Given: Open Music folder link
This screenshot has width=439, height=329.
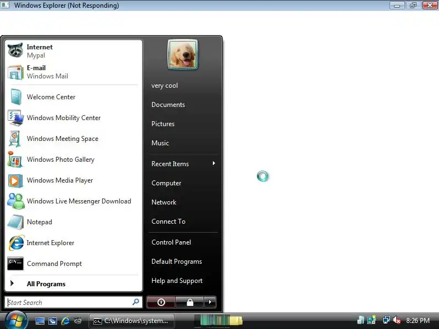Looking at the screenshot, I should [x=160, y=143].
